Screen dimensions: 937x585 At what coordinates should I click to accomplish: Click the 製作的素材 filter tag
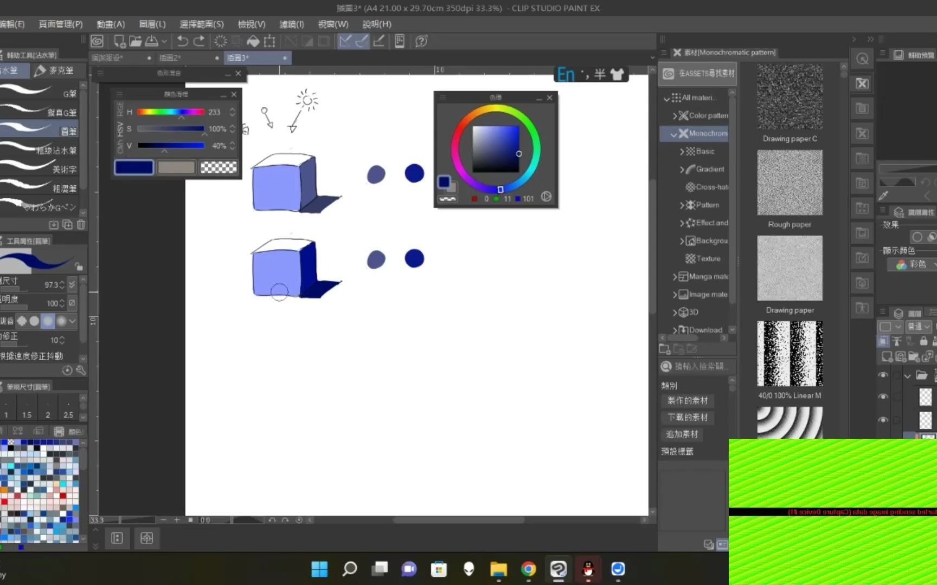pos(688,400)
